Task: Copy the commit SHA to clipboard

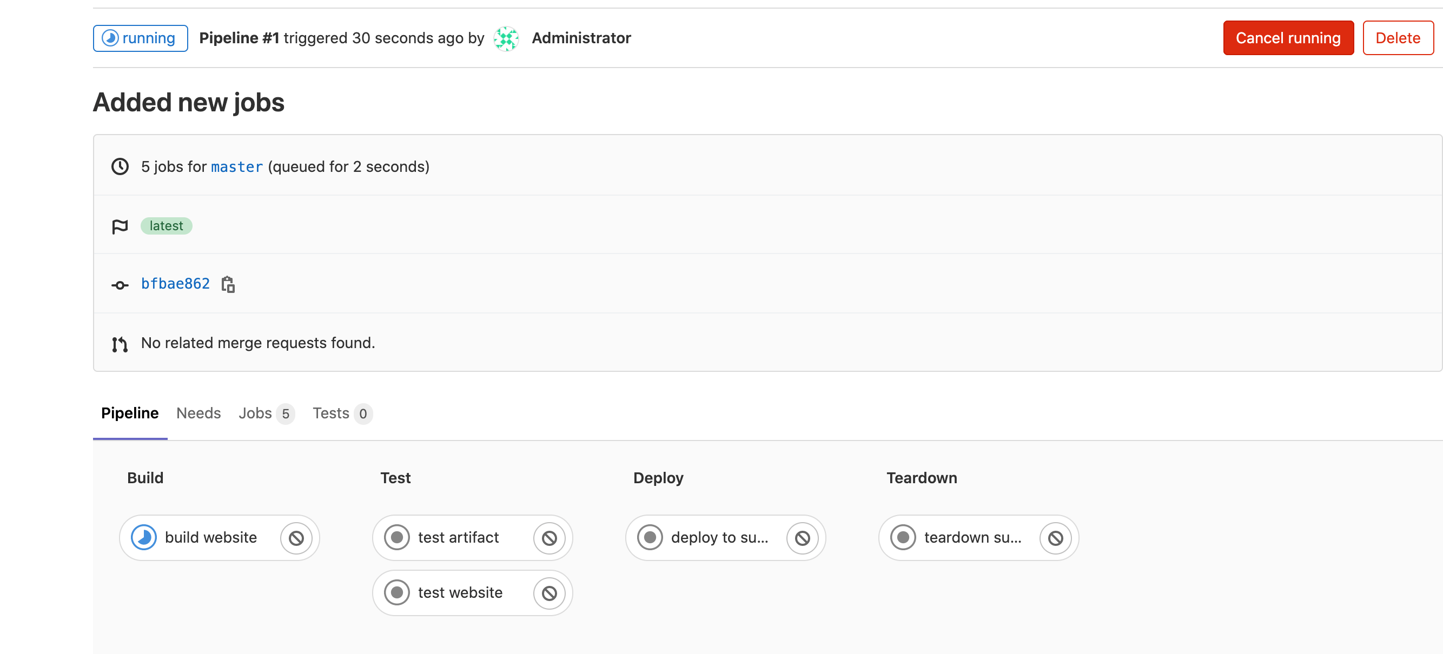Action: tap(228, 284)
